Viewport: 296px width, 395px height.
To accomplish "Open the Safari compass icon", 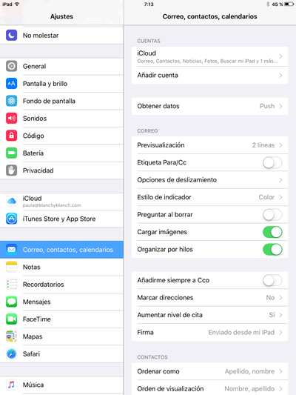I will pyautogui.click(x=12, y=353).
